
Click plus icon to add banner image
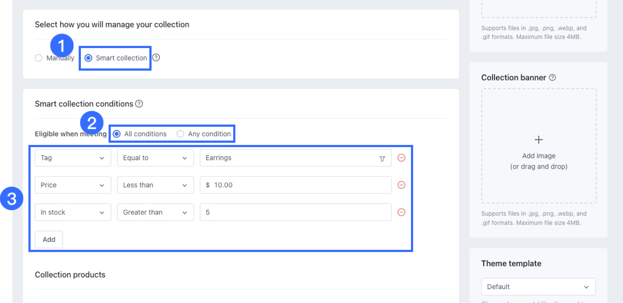[538, 140]
